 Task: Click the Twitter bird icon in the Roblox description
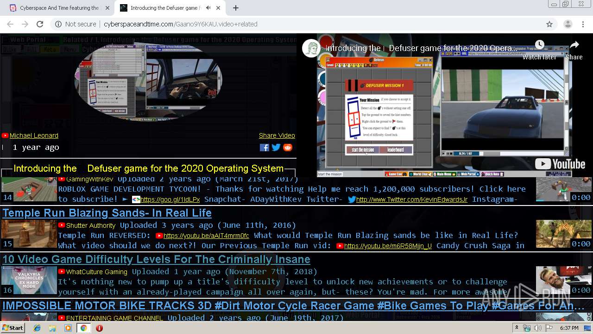point(352,199)
